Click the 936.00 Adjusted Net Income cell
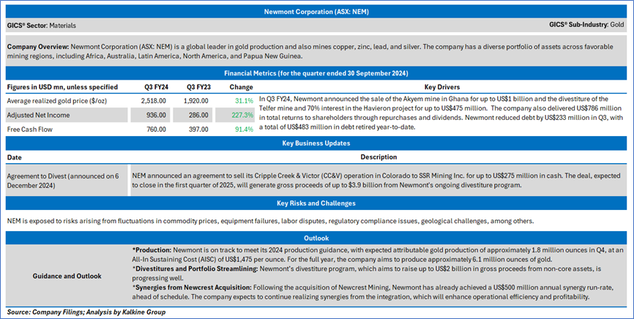This screenshot has width=634, height=319. pos(149,115)
